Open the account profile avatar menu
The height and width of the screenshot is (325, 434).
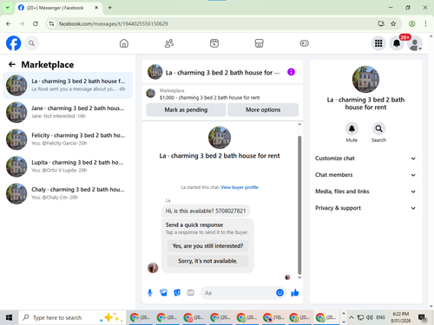point(415,43)
